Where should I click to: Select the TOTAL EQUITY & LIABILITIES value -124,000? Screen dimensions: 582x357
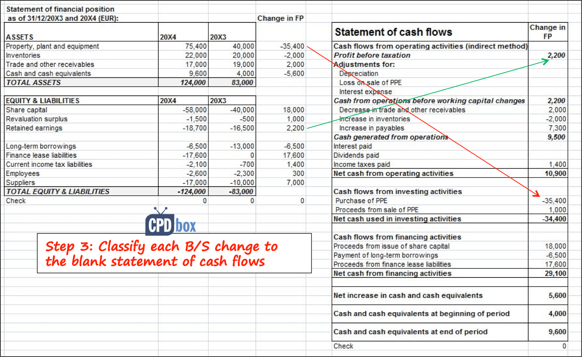192,192
